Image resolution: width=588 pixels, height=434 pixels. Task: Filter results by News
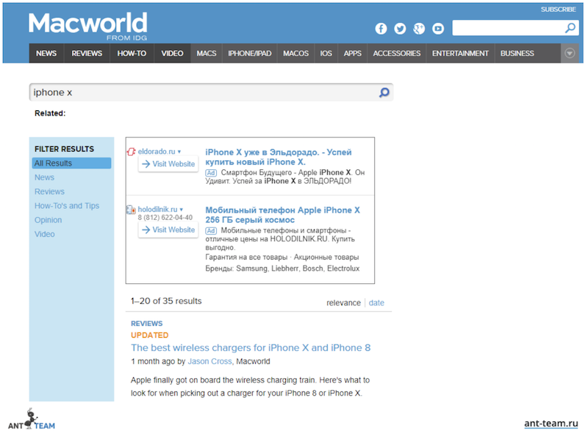pyautogui.click(x=44, y=177)
